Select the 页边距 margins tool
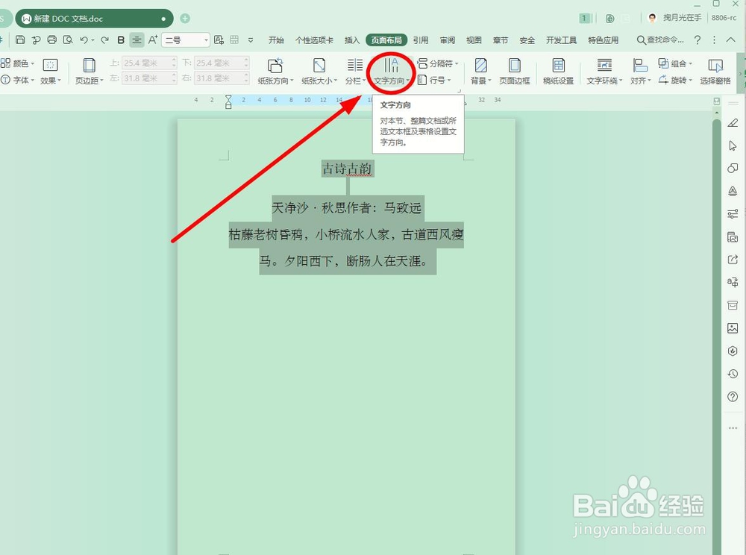Viewport: 746px width, 555px height. (x=89, y=70)
